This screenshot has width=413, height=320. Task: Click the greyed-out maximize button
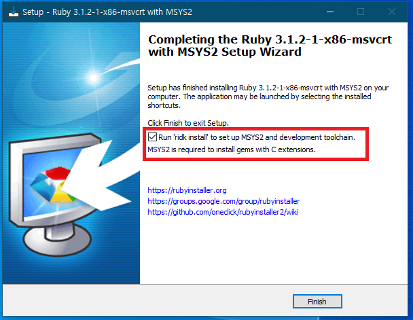tap(361, 12)
